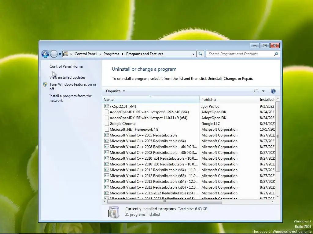The width and height of the screenshot is (313, 234).
Task: Select AdoptOpenJDK JRE 11.0.11+9 icon
Action: click(107, 118)
